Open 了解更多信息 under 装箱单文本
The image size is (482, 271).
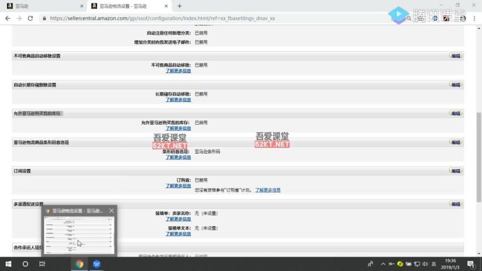pyautogui.click(x=178, y=234)
